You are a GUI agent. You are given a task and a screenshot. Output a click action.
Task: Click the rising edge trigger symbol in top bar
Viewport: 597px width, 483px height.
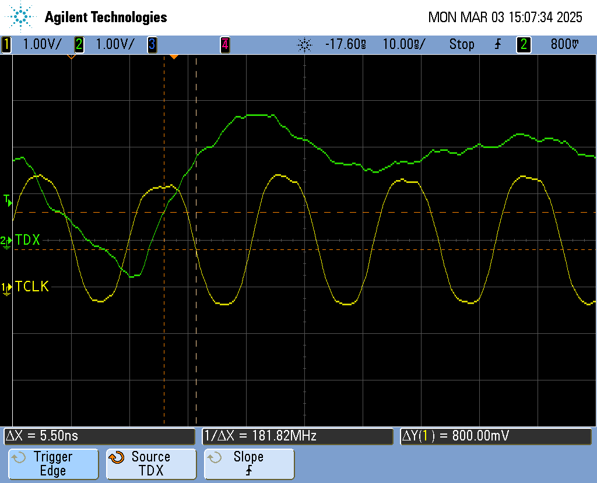[x=498, y=44]
